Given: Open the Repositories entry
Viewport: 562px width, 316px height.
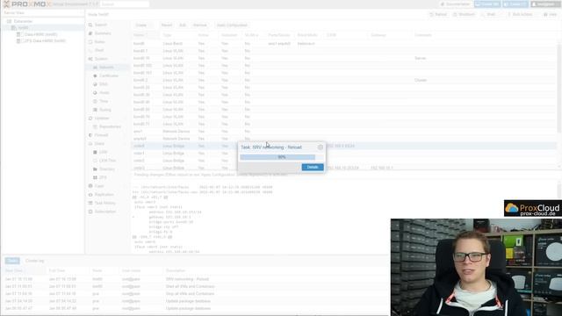Looking at the screenshot, I should point(110,126).
